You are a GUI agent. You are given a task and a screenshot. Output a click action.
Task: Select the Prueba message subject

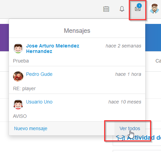point(21,61)
